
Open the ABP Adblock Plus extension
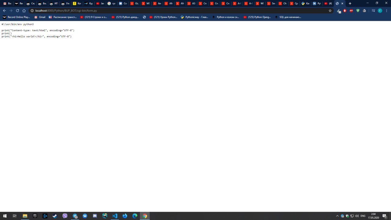pos(351,10)
